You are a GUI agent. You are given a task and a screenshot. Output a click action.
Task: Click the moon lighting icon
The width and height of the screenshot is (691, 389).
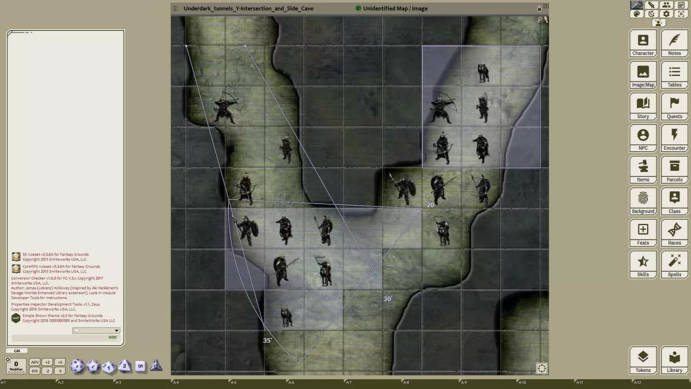(652, 14)
